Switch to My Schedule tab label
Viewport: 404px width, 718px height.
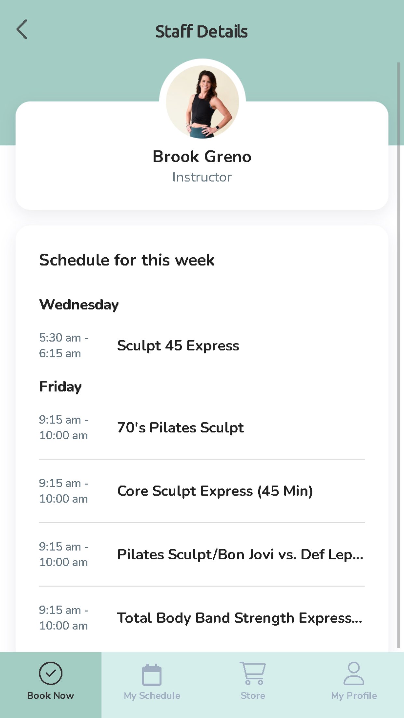pyautogui.click(x=152, y=696)
